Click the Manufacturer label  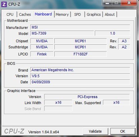click(17, 28)
